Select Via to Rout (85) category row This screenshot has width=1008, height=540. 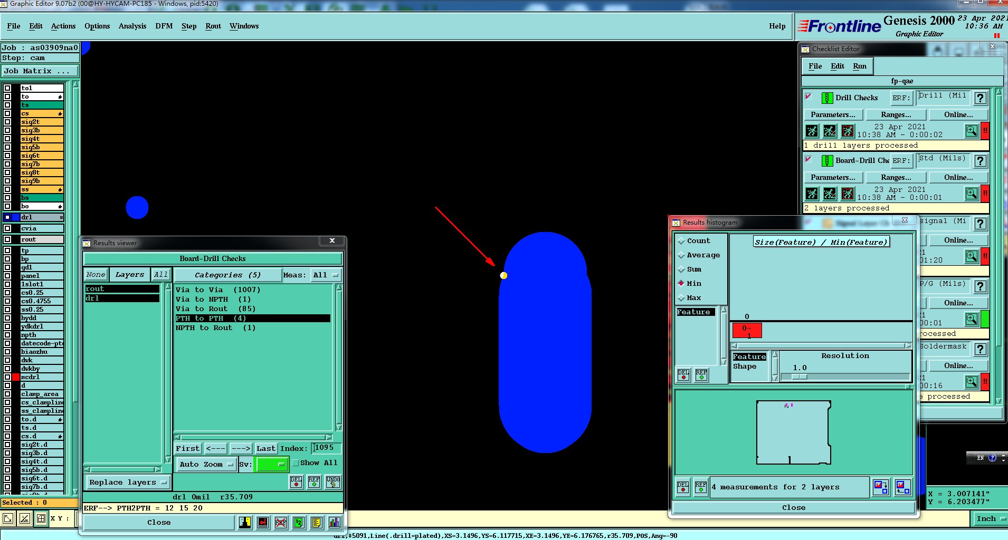coord(253,308)
